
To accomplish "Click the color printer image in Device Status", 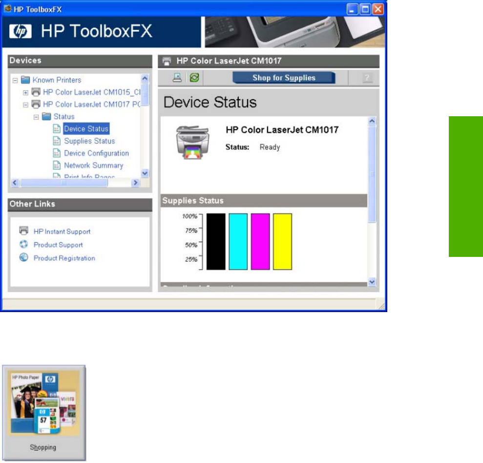I will point(193,142).
